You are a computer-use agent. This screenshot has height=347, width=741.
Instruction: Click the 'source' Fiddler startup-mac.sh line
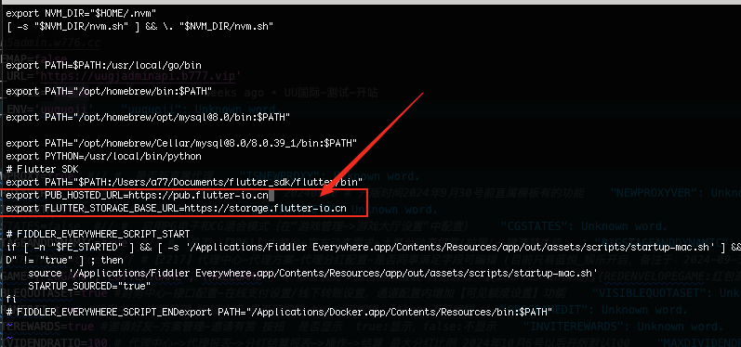312,273
